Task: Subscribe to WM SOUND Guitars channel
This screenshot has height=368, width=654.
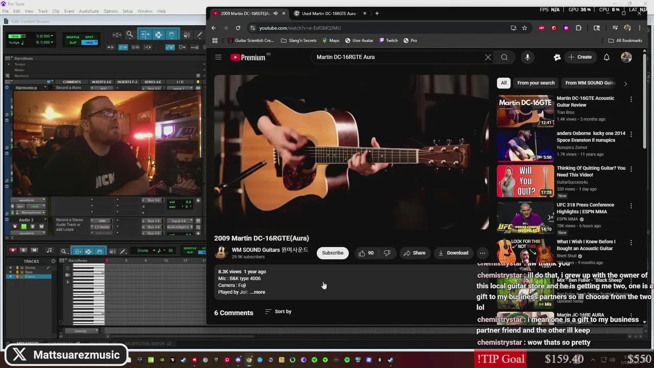Action: pyautogui.click(x=333, y=253)
